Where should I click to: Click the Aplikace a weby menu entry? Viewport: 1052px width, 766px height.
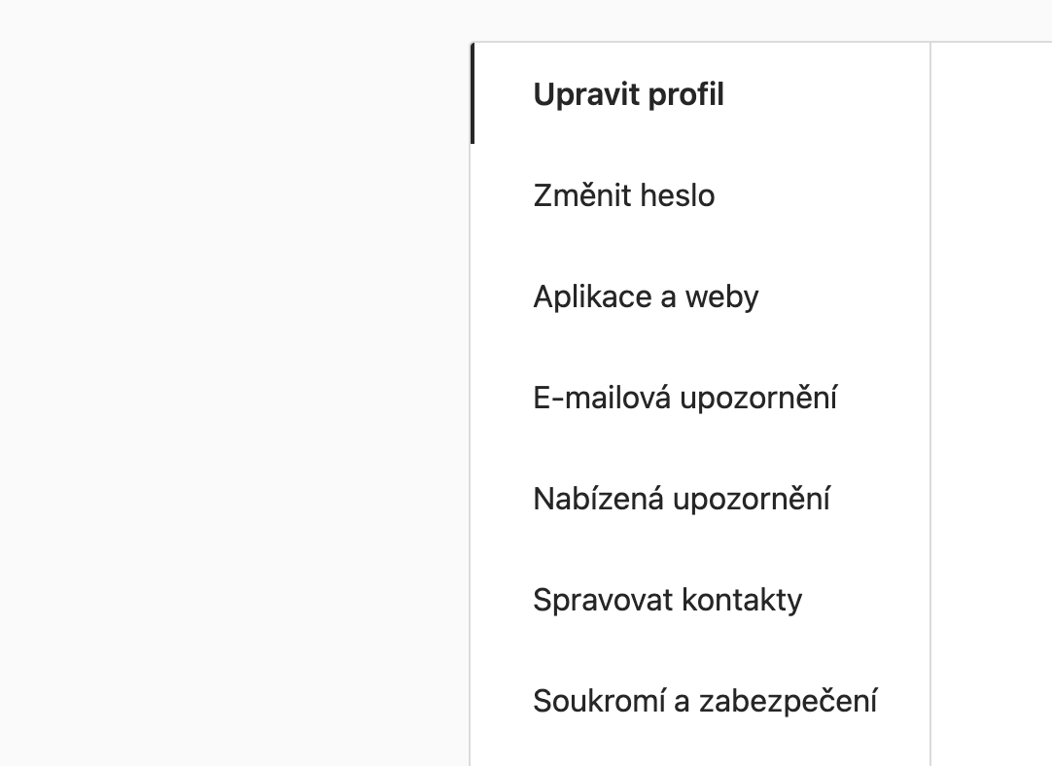pos(646,296)
